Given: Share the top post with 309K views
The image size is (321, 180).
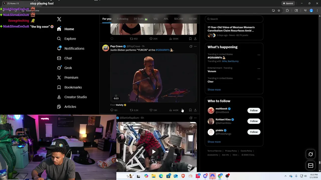Looking at the screenshot, I should (195, 39).
